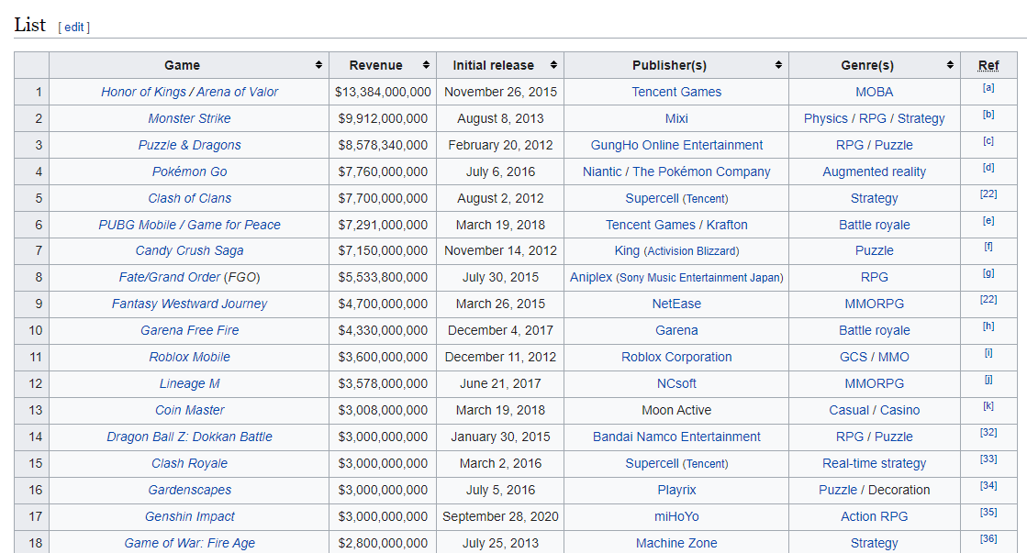This screenshot has width=1027, height=553.
Task: Open the miHoYo publisher link
Action: click(676, 516)
